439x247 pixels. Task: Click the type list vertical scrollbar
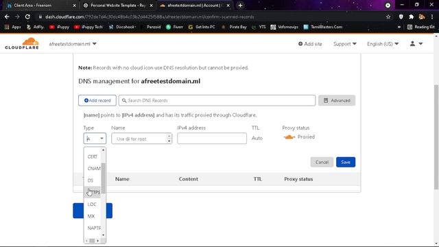coord(104,178)
